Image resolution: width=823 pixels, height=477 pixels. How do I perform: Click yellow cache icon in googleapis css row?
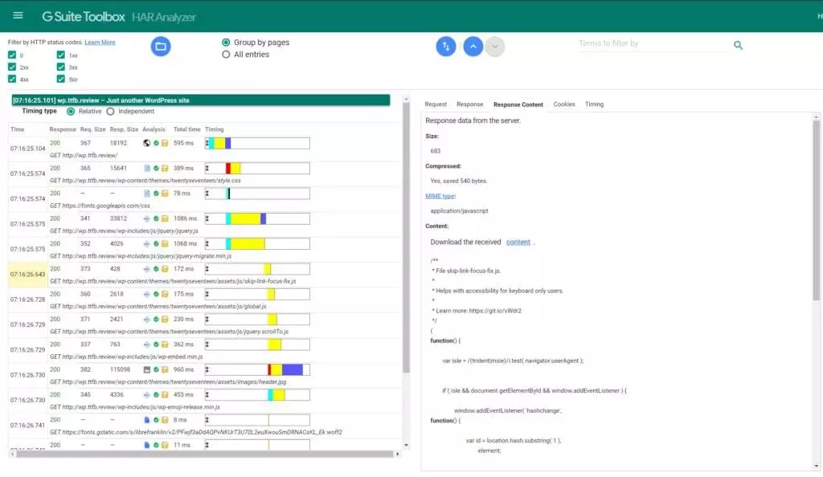pos(165,194)
